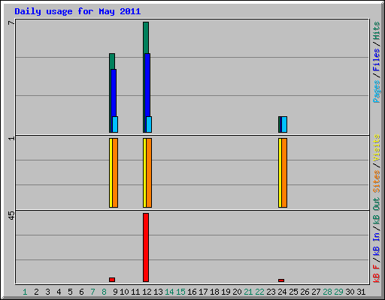
Task: Click day label "24" on the x-axis
Action: coord(282,292)
